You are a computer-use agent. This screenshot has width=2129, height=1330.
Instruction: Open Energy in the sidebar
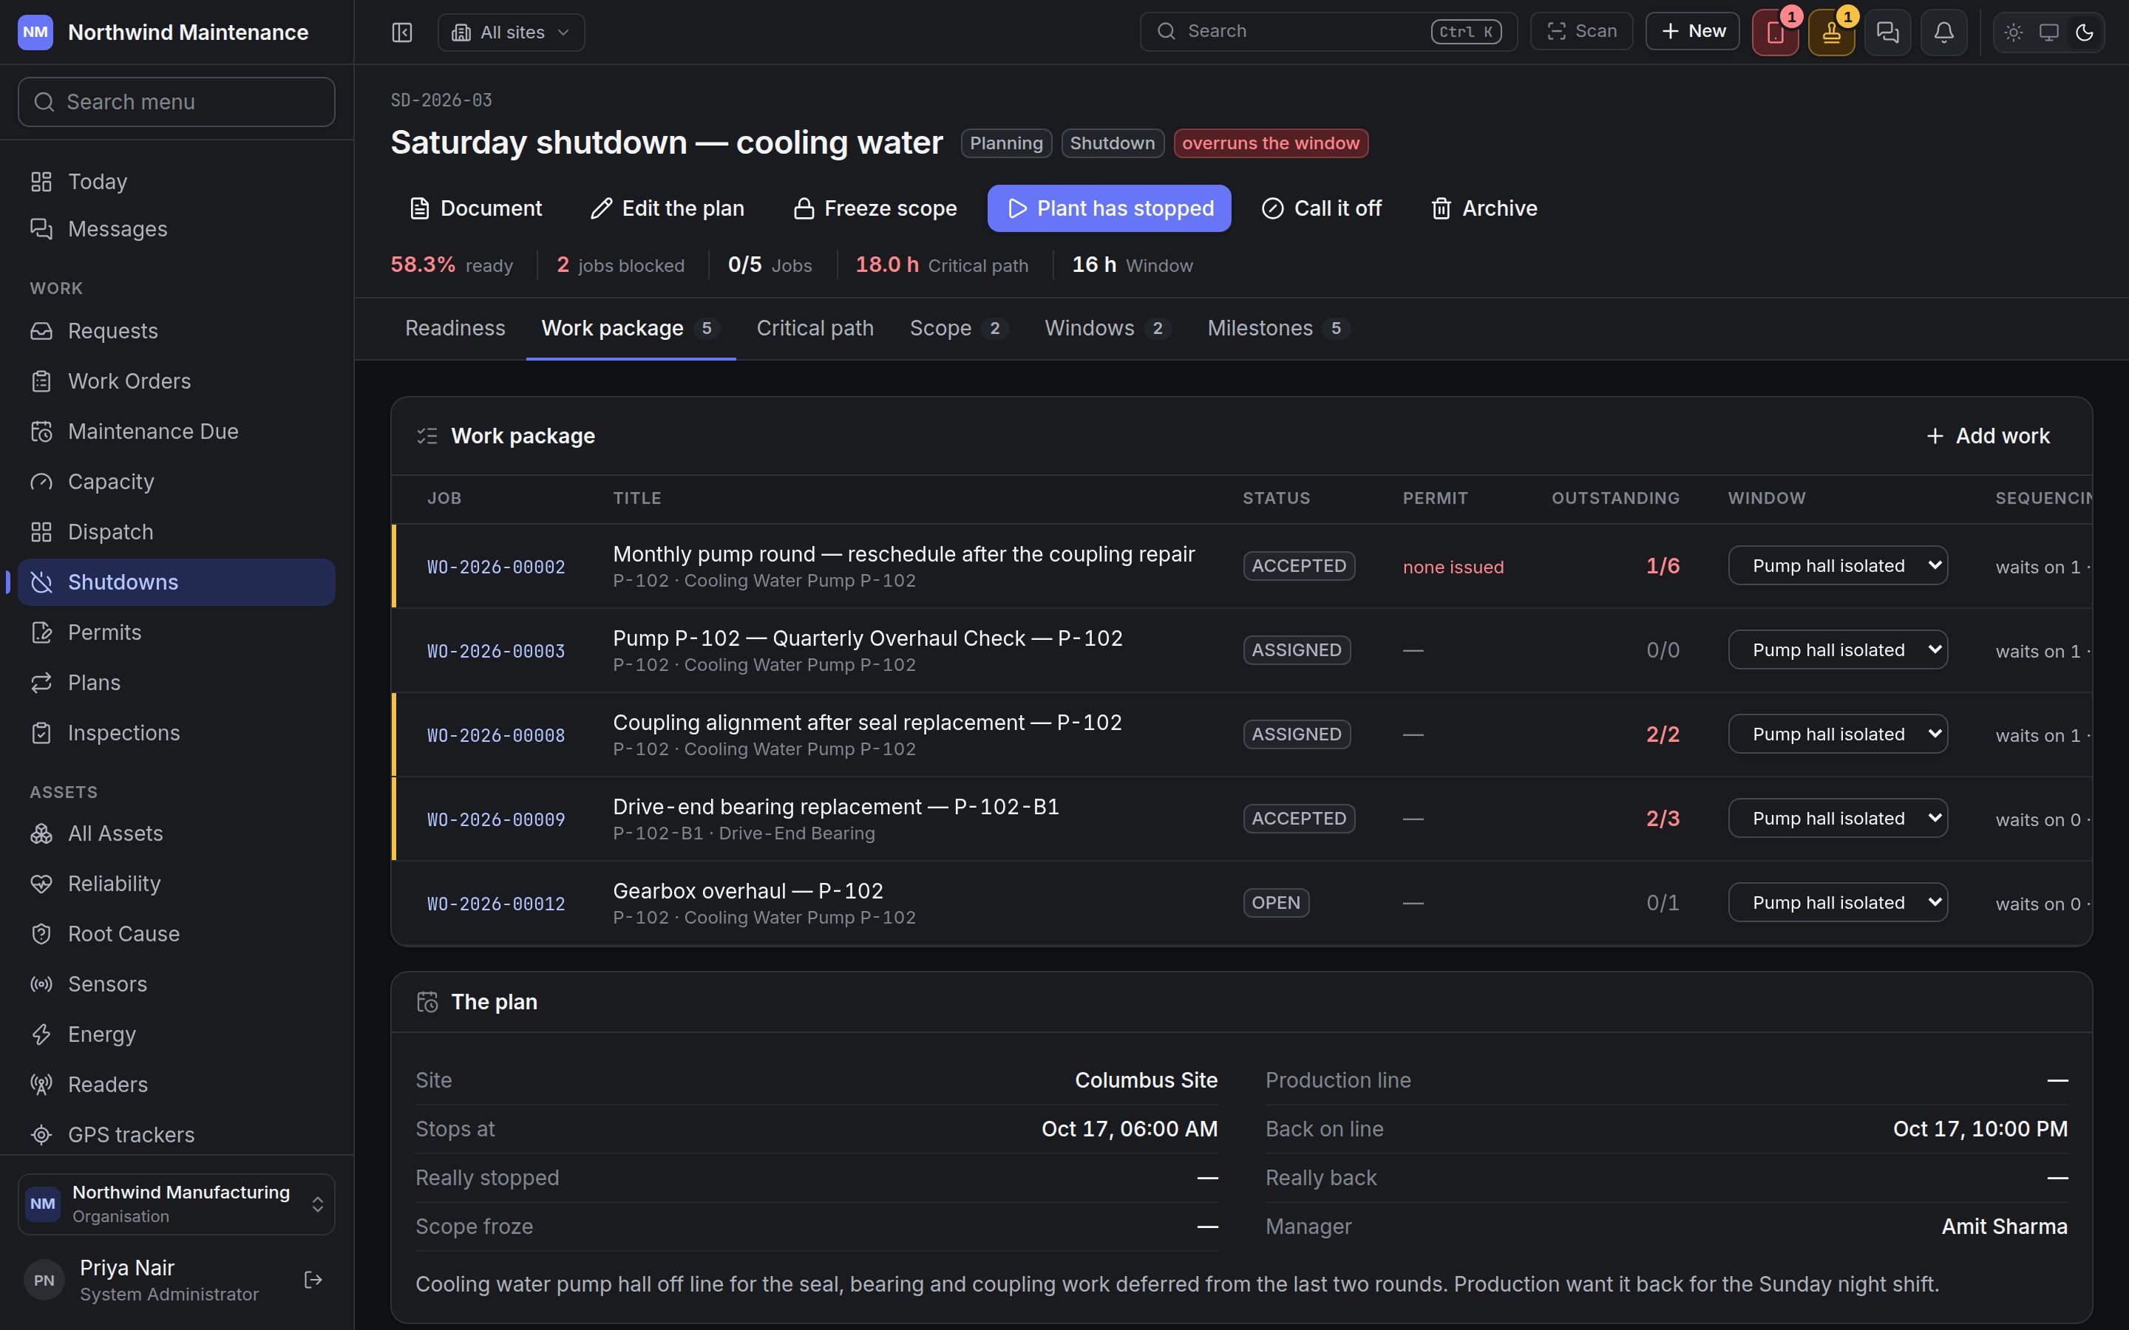176,1034
